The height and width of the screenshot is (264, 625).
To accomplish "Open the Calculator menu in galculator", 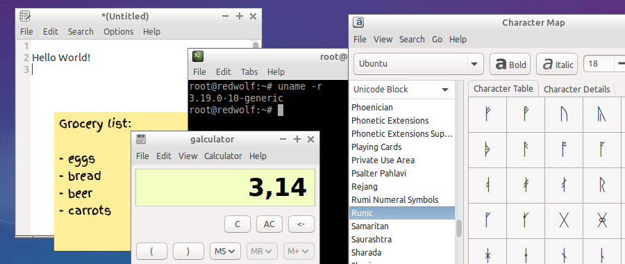I will point(223,156).
